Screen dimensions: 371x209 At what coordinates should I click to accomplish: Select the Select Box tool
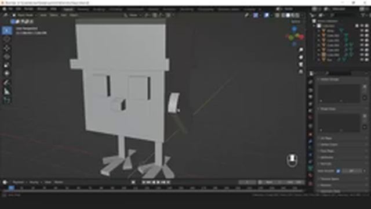pos(7,31)
